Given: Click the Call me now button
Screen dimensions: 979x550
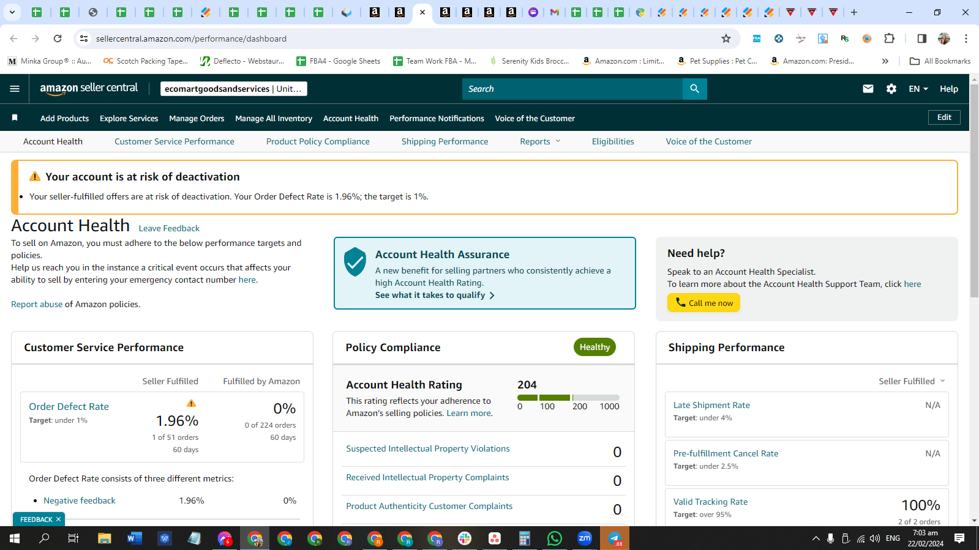Looking at the screenshot, I should 703,303.
